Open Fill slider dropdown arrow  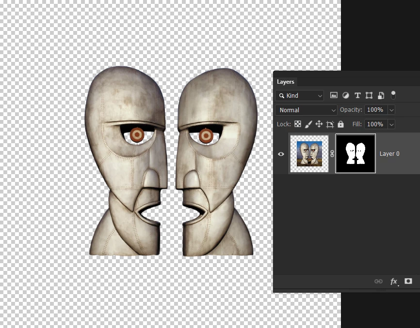tap(391, 124)
